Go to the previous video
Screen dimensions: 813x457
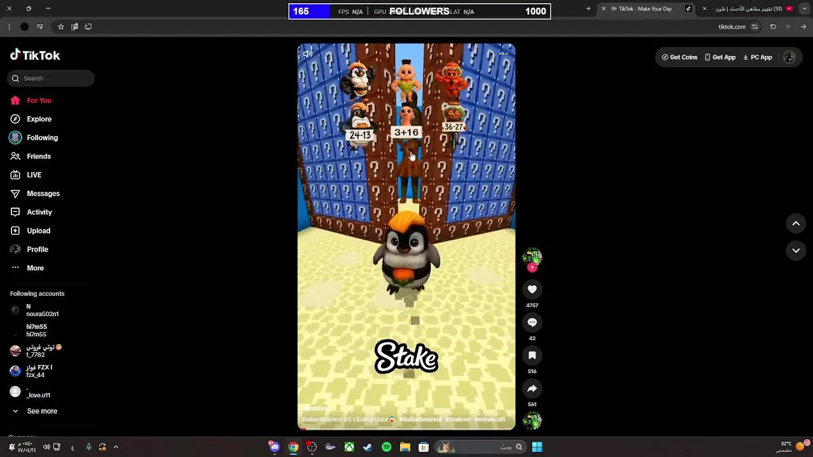coord(796,223)
